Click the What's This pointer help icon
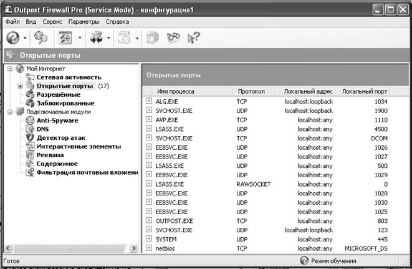The width and height of the screenshot is (412, 269). [x=193, y=38]
